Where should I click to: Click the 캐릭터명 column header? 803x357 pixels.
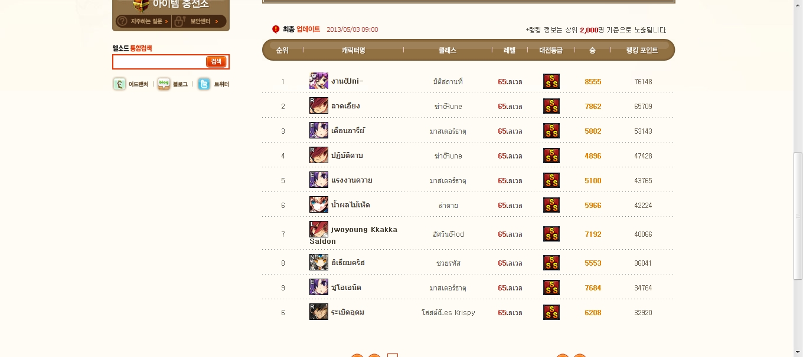[x=353, y=51]
